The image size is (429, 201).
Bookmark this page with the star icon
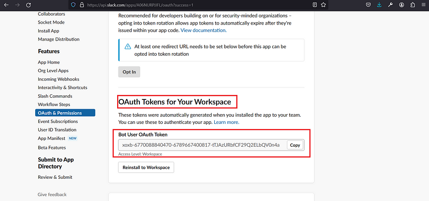pos(323,4)
